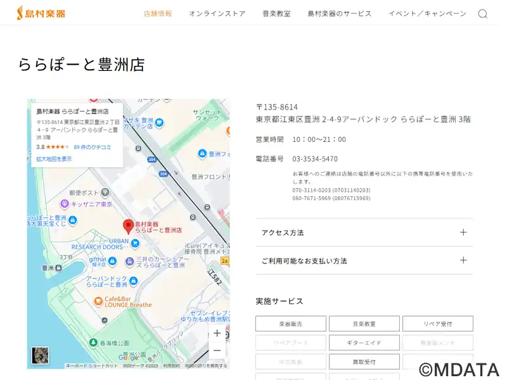Click the URBAN RESEARCH DOORS shopping marker
The height and width of the screenshot is (380, 507).
click(135, 243)
